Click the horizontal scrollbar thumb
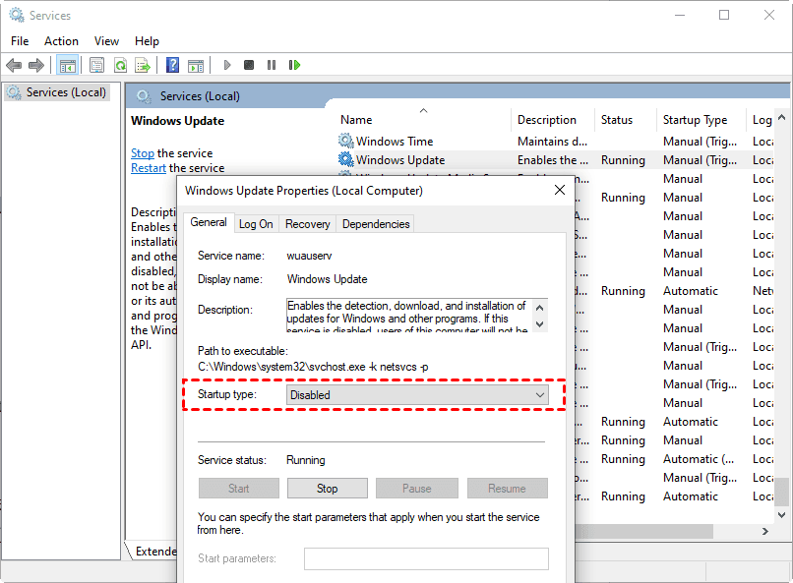This screenshot has width=793, height=583. pos(643,531)
